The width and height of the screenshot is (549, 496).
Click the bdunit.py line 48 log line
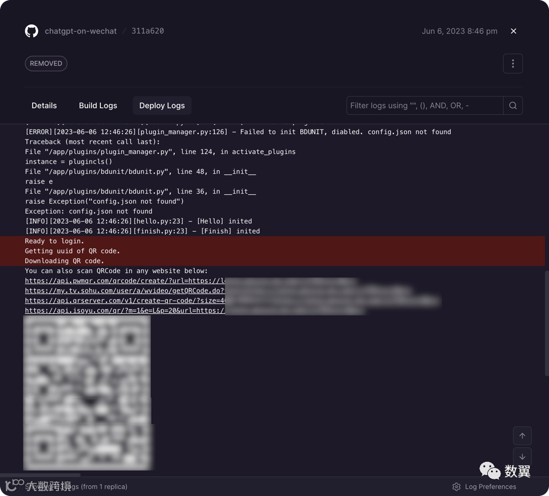point(140,172)
